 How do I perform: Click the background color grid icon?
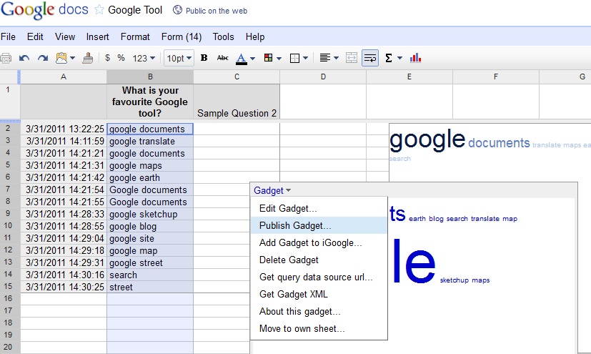pos(269,58)
